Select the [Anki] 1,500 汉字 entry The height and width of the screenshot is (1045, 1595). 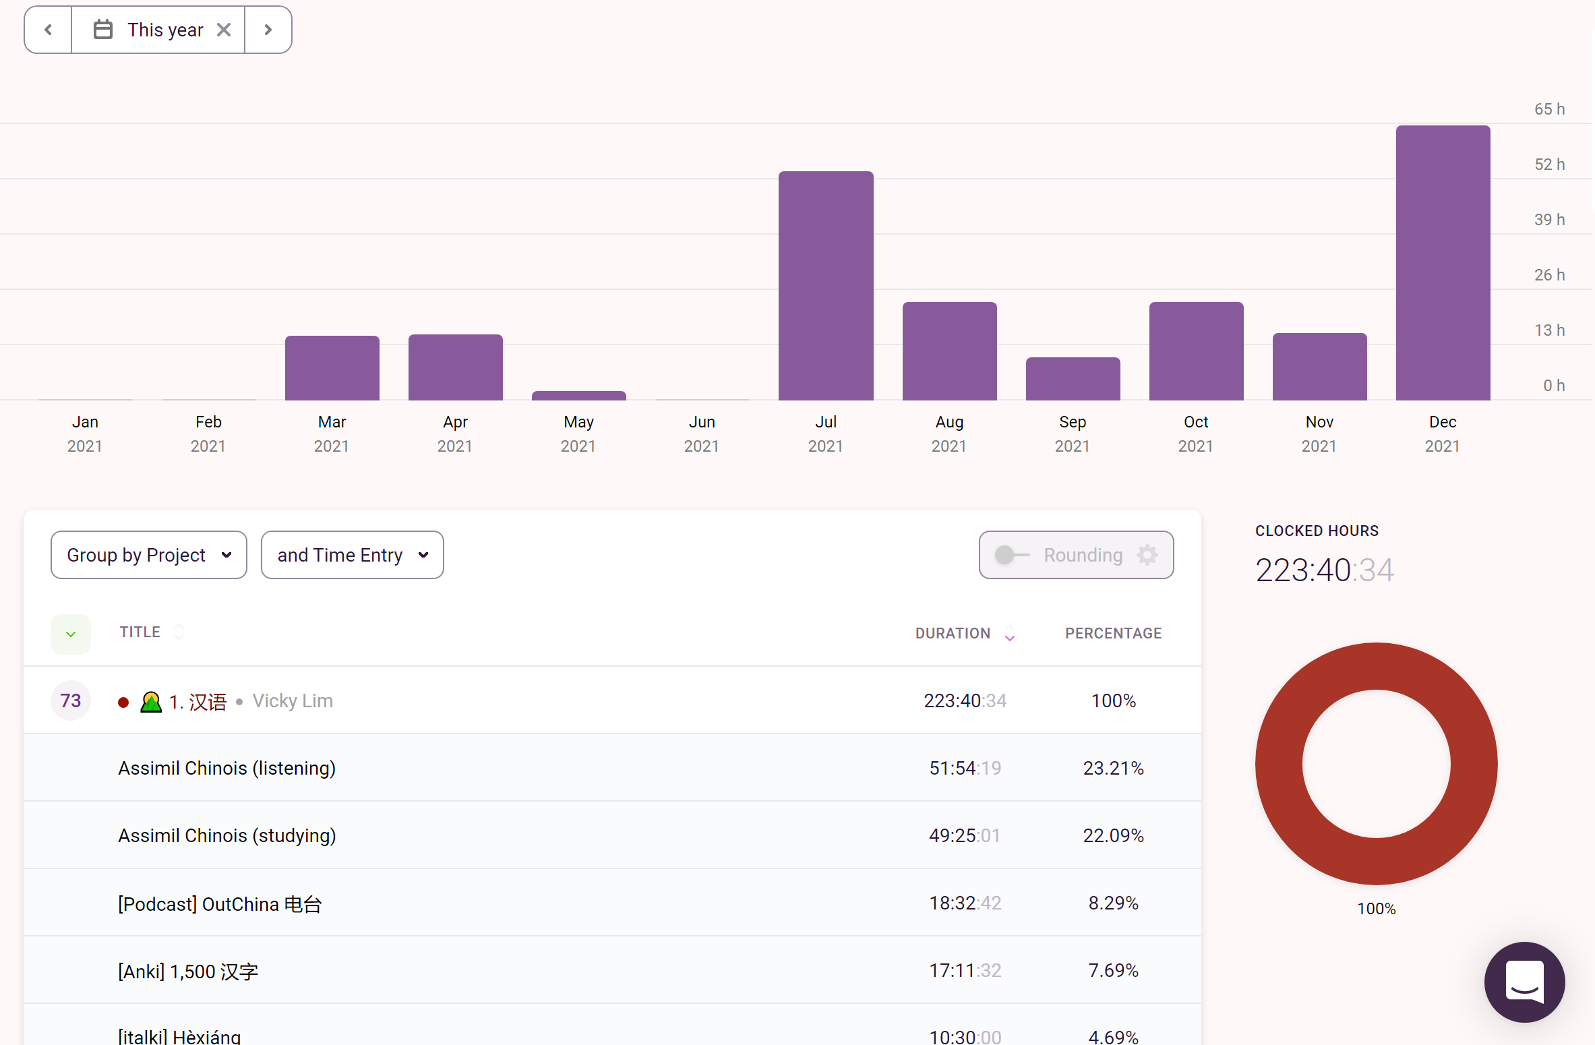click(x=612, y=970)
